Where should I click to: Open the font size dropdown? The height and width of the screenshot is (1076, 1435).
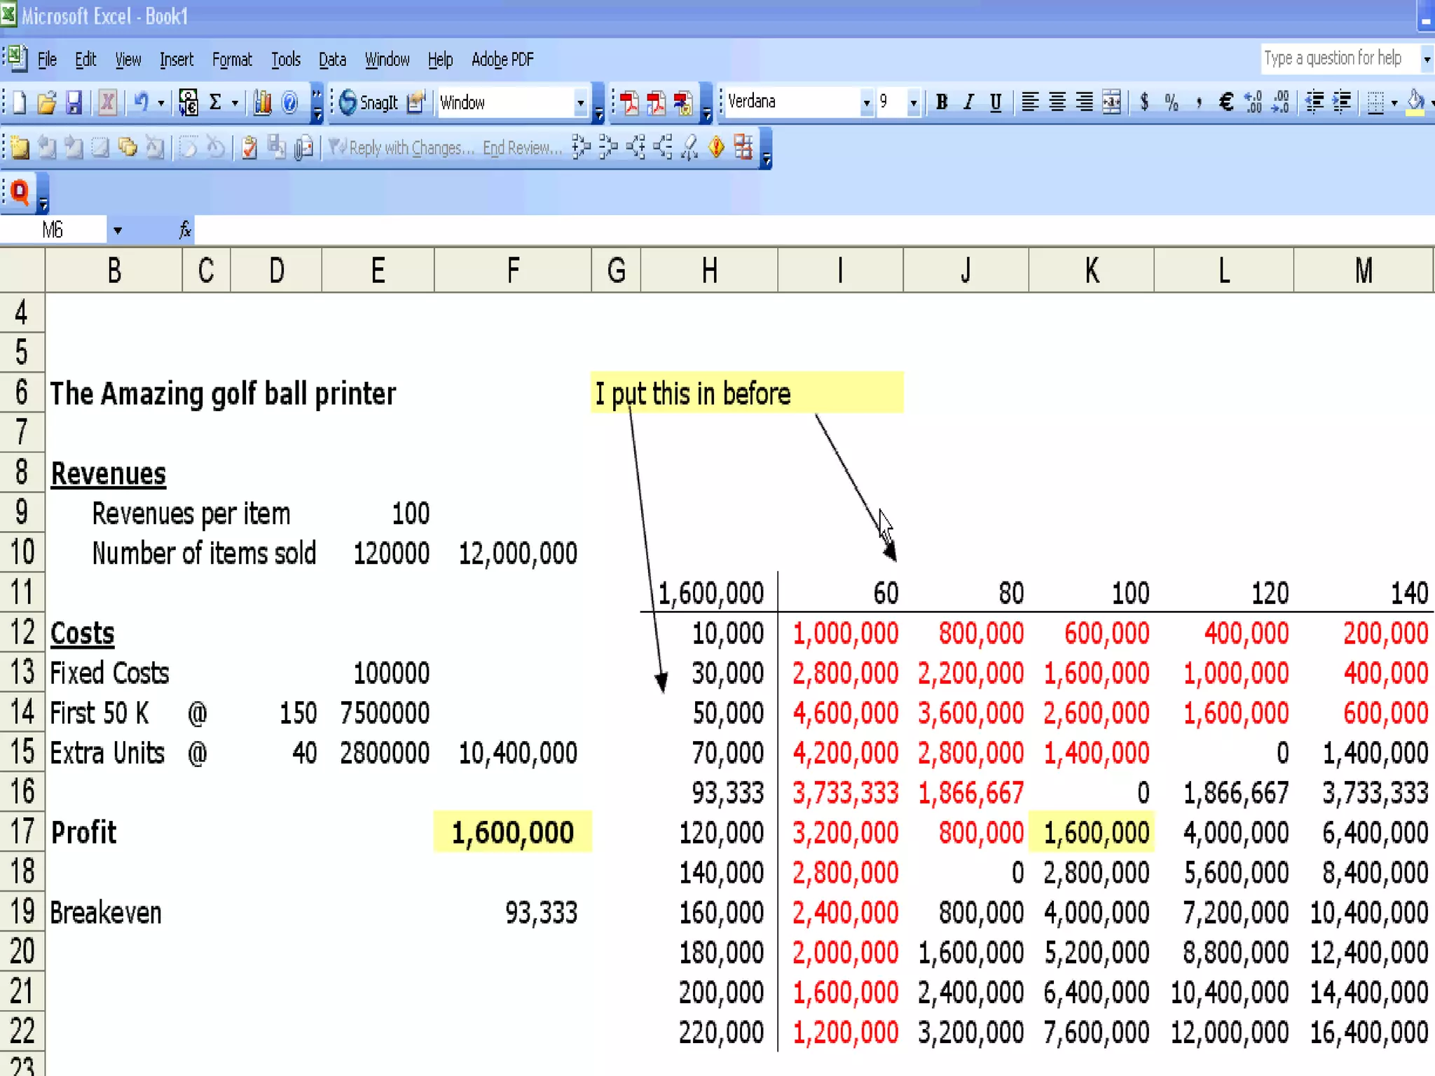point(913,103)
